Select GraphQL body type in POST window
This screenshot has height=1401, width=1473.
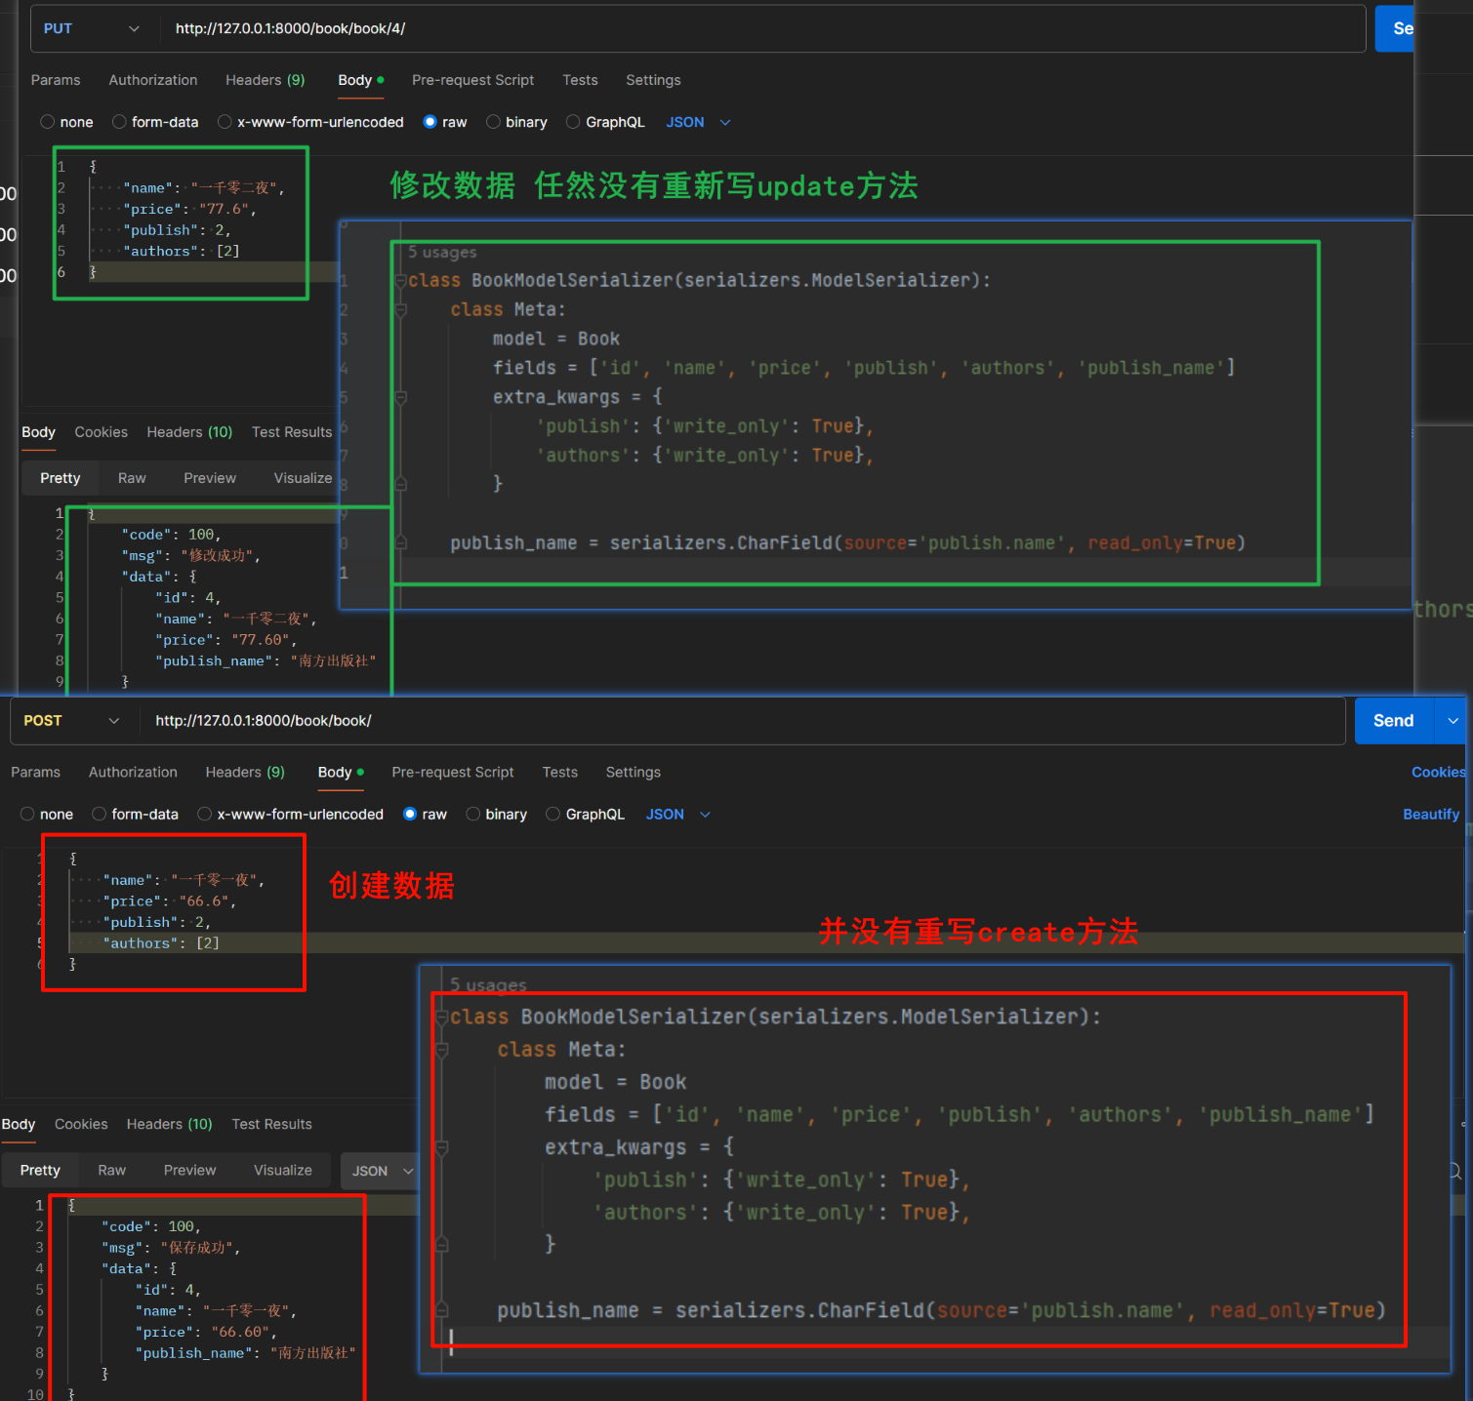[x=585, y=815]
